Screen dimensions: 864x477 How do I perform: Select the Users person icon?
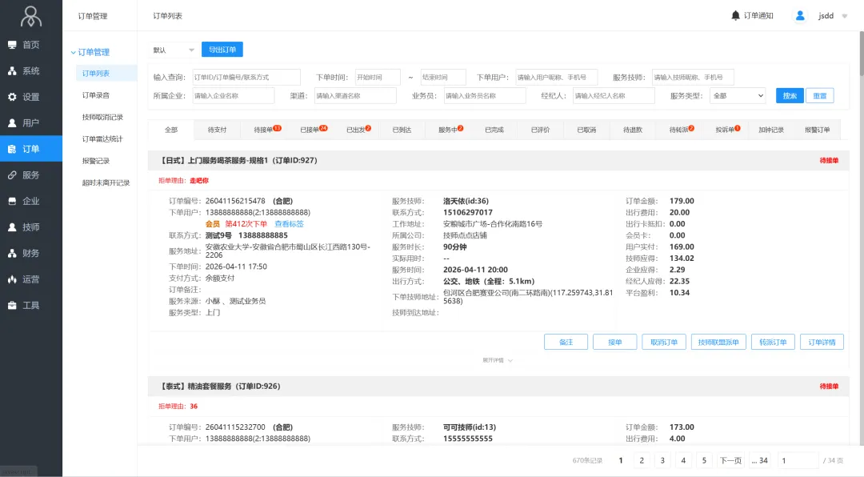[x=12, y=123]
